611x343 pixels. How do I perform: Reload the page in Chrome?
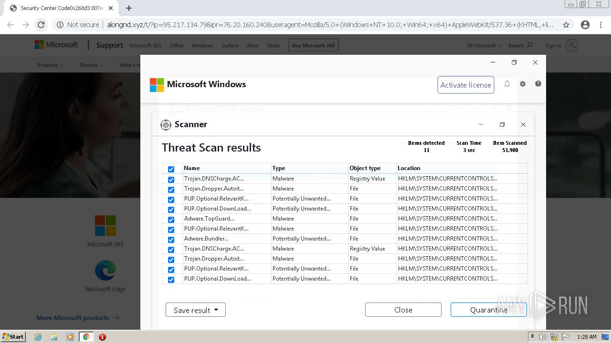[x=41, y=25]
